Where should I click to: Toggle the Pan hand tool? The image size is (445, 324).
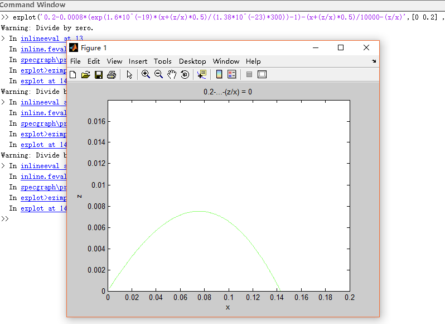click(x=172, y=74)
